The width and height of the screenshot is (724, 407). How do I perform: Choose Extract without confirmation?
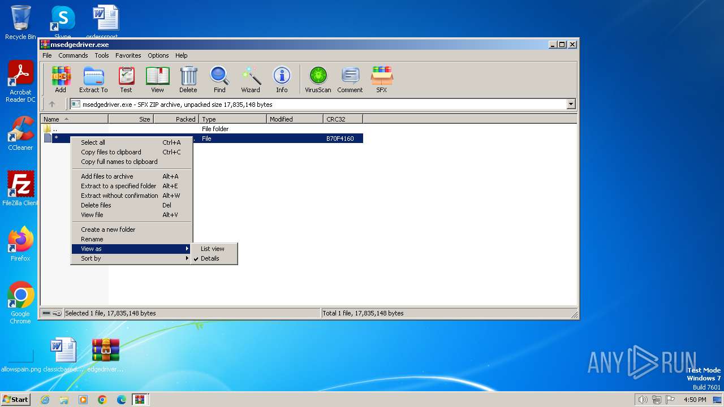point(132,196)
